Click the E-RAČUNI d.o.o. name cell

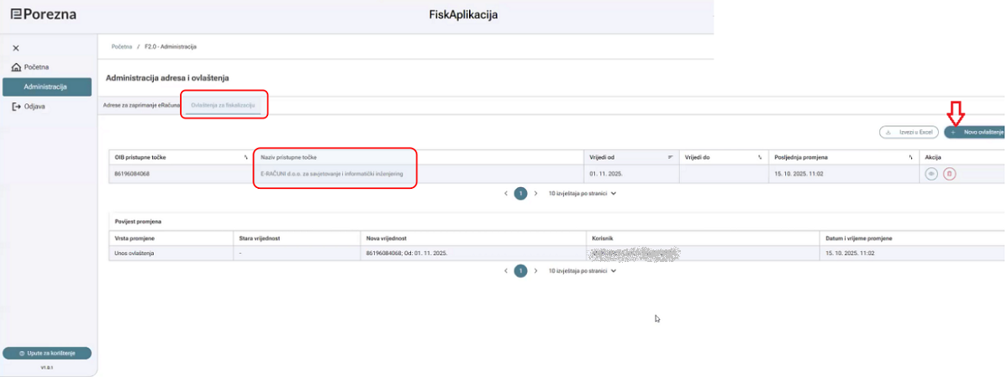[x=417, y=174]
